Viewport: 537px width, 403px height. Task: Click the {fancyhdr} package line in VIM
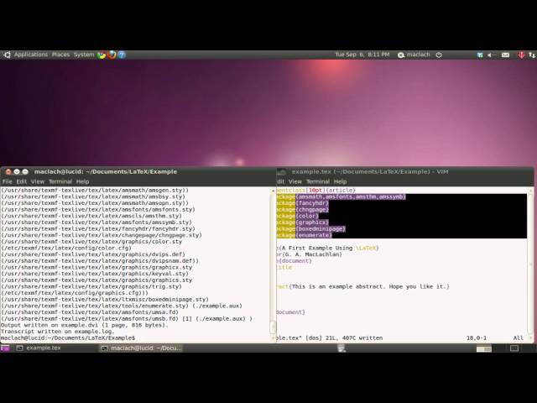pyautogui.click(x=302, y=203)
